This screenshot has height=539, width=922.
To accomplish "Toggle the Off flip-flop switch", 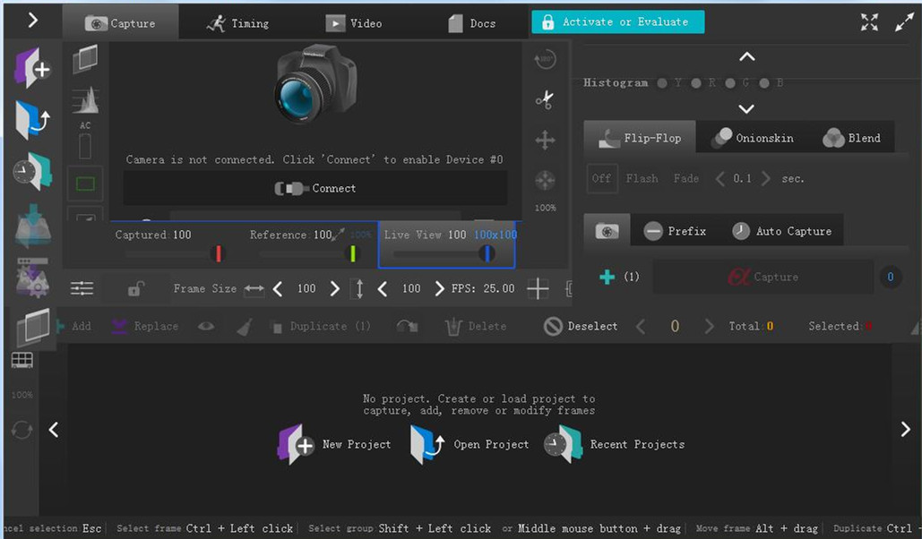I will [601, 178].
